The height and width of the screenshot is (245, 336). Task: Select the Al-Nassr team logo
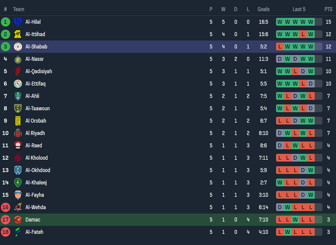18,59
